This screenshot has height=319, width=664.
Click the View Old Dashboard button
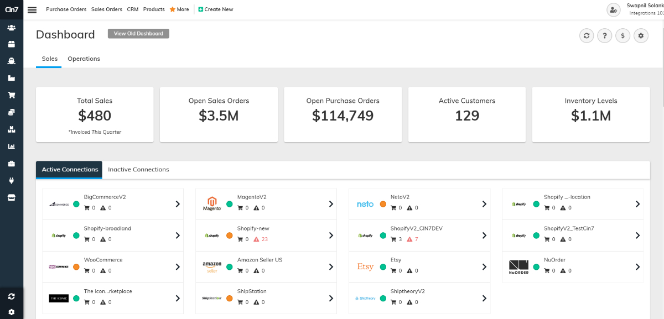tap(138, 33)
